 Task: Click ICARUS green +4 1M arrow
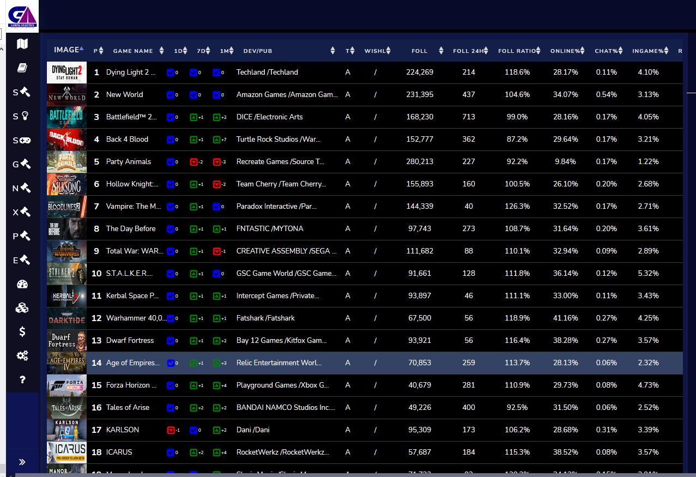(x=216, y=452)
